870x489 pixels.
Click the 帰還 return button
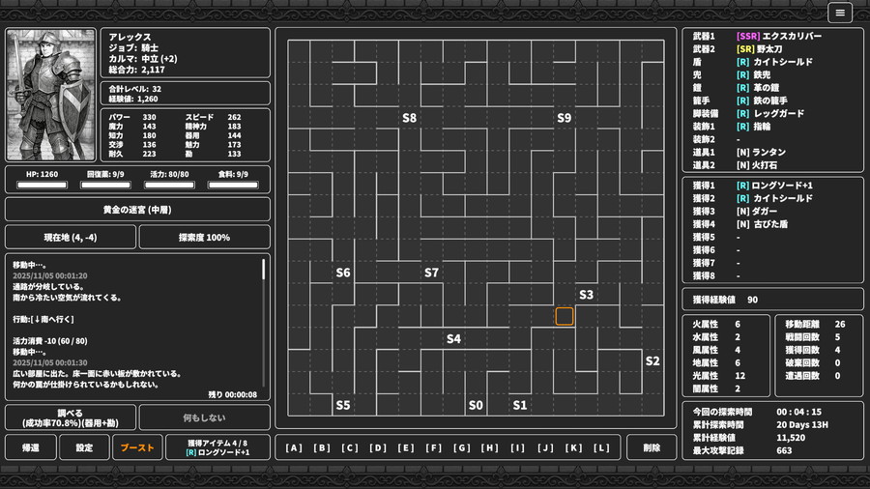coord(30,447)
